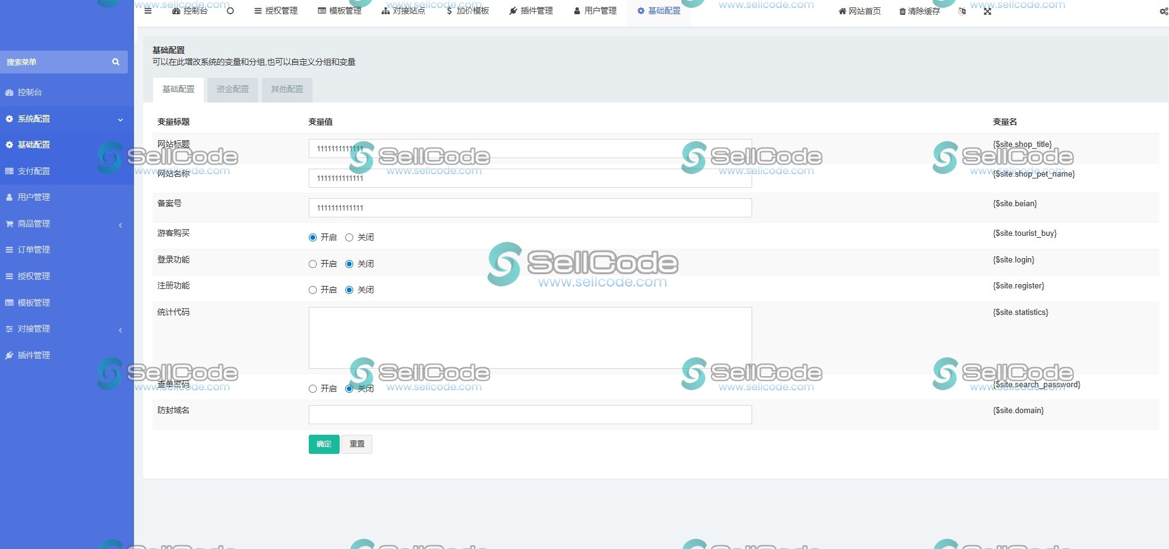Switch to the 对接站点 top tab

click(x=403, y=10)
